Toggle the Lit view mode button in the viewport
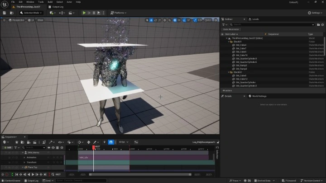326x183 pixels. pyautogui.click(x=31, y=20)
